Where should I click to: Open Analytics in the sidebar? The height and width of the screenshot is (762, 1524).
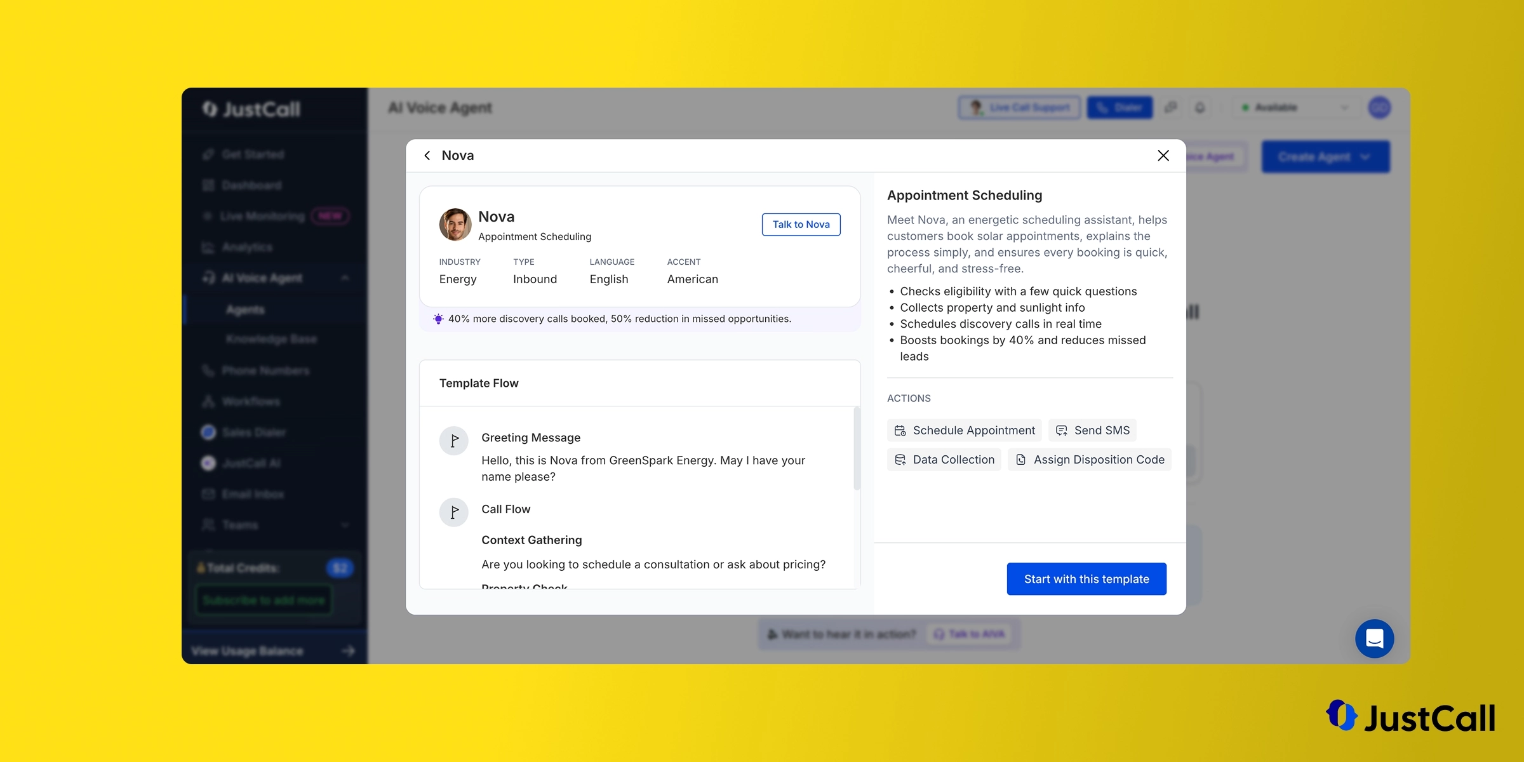(247, 247)
